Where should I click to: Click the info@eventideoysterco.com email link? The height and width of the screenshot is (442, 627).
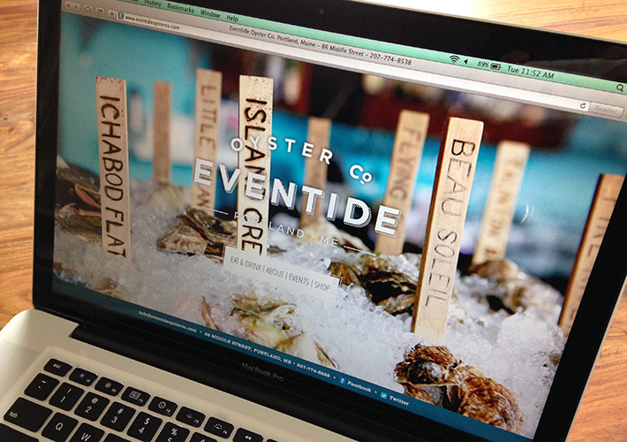tap(168, 321)
